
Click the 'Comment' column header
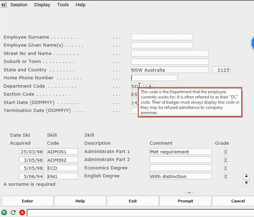pos(161,143)
